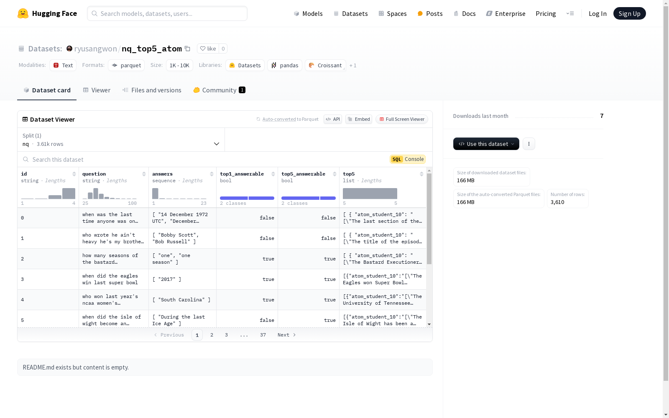Click the Sign Up button

point(630,13)
